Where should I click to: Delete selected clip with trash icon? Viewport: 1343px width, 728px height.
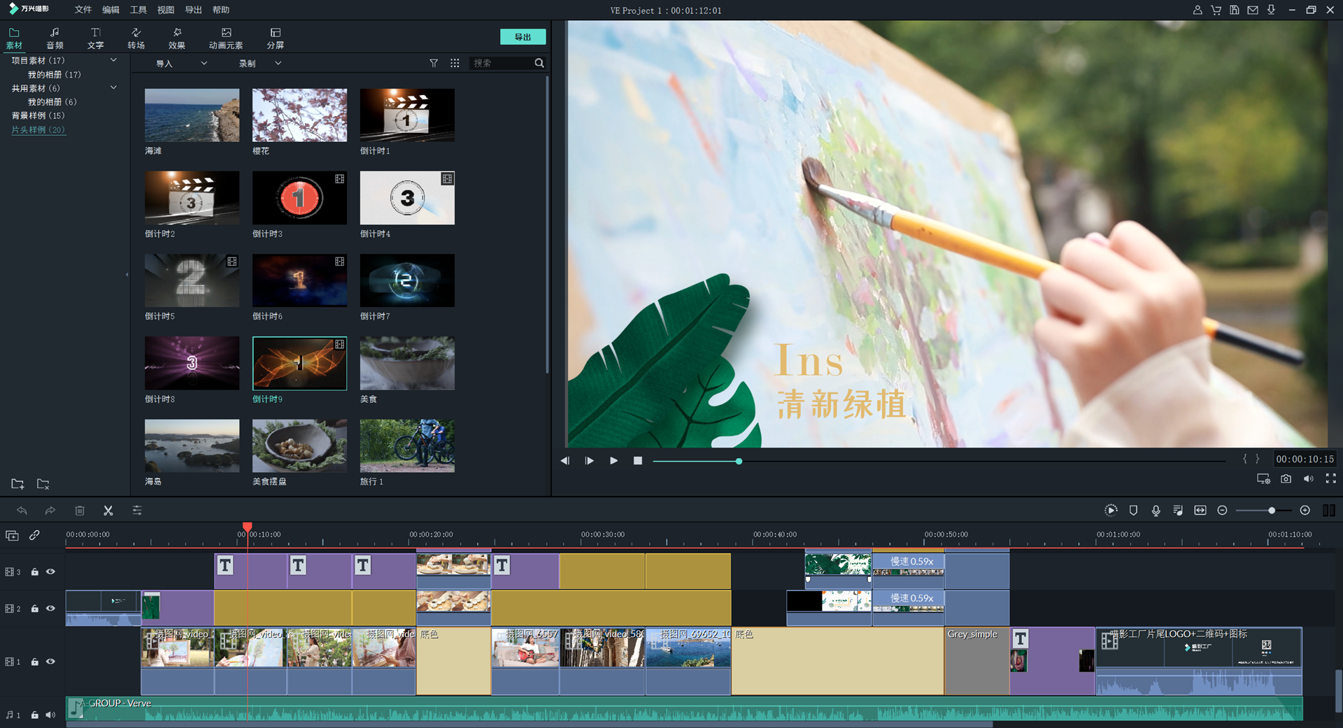80,511
